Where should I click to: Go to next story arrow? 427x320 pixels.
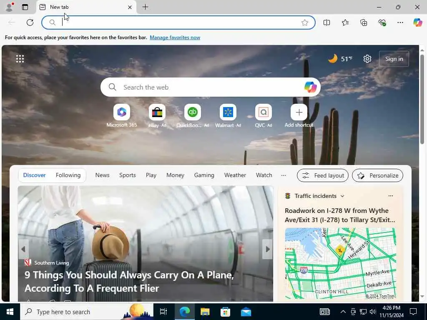pyautogui.click(x=267, y=249)
